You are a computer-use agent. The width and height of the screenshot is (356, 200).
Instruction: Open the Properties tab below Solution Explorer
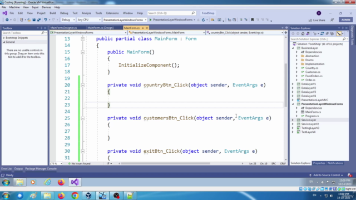coord(319,163)
